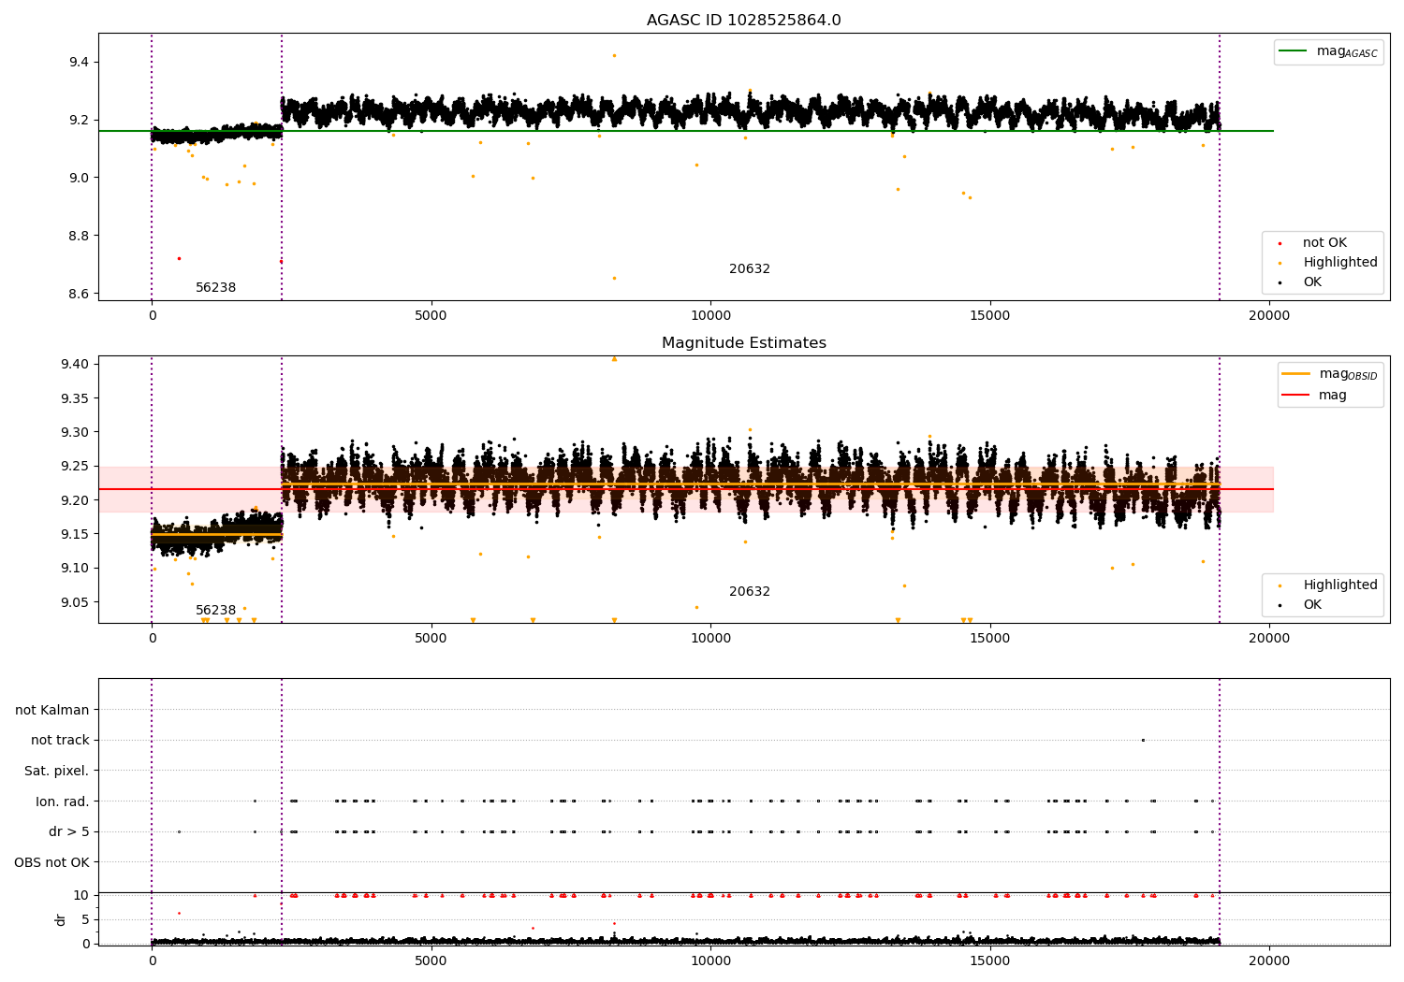The height and width of the screenshot is (982, 1404).
Task: Click the 'OBS not OK' row label
Action: [x=52, y=862]
